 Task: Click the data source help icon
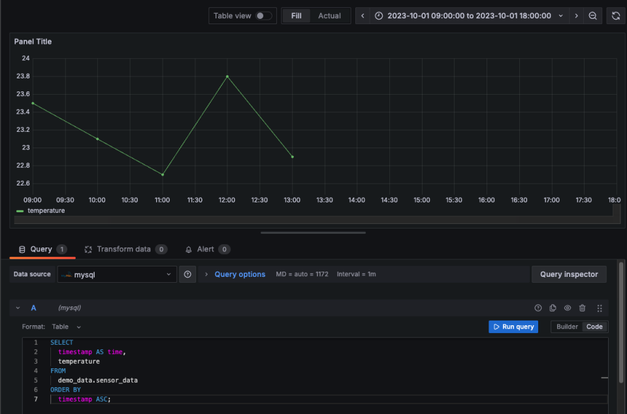pyautogui.click(x=187, y=274)
